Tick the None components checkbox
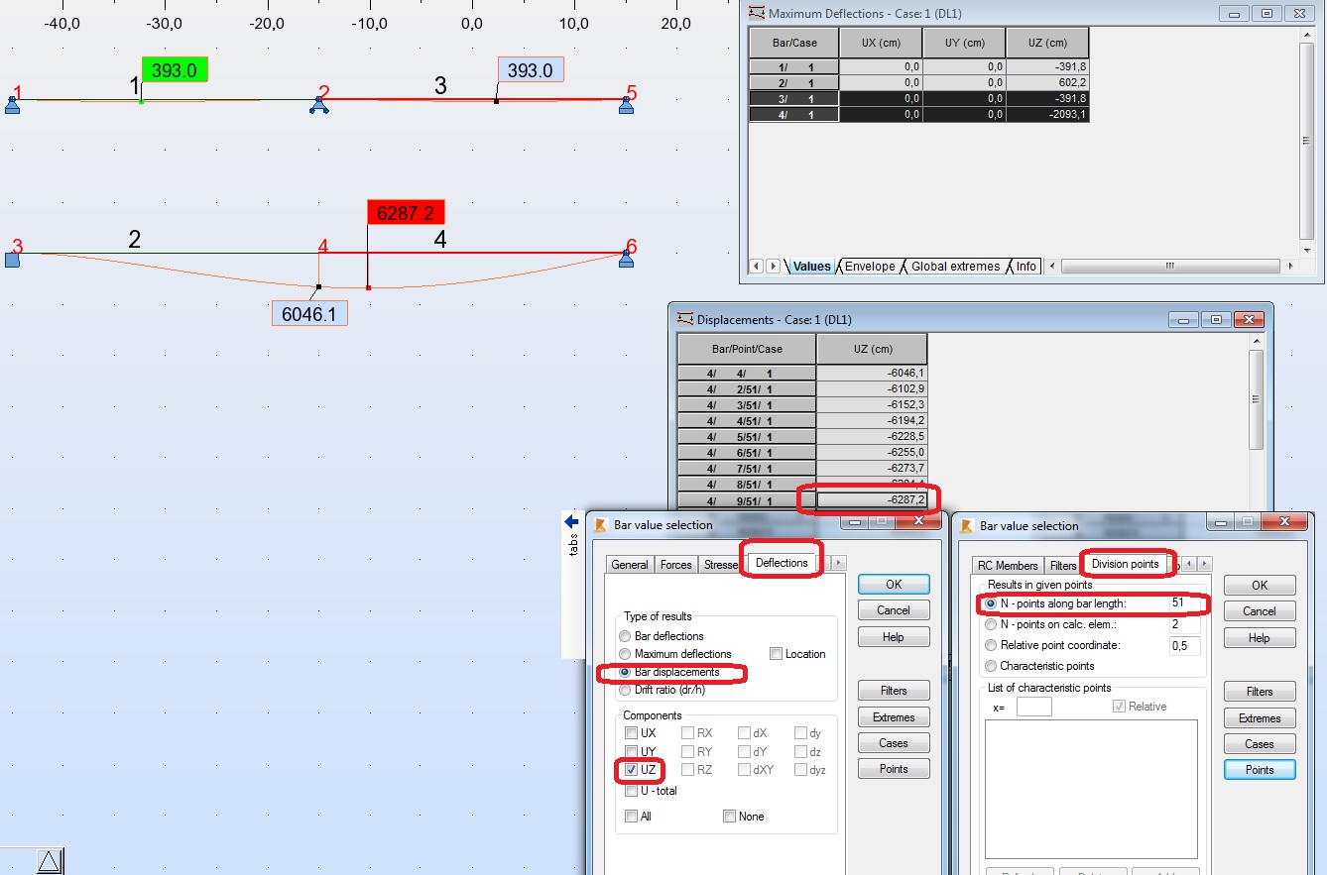Viewport: 1327px width, 875px height. 729,817
